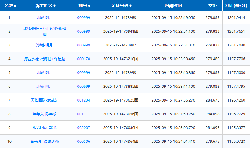Click loft number 001111
250x148 pixels.
tap(83, 114)
